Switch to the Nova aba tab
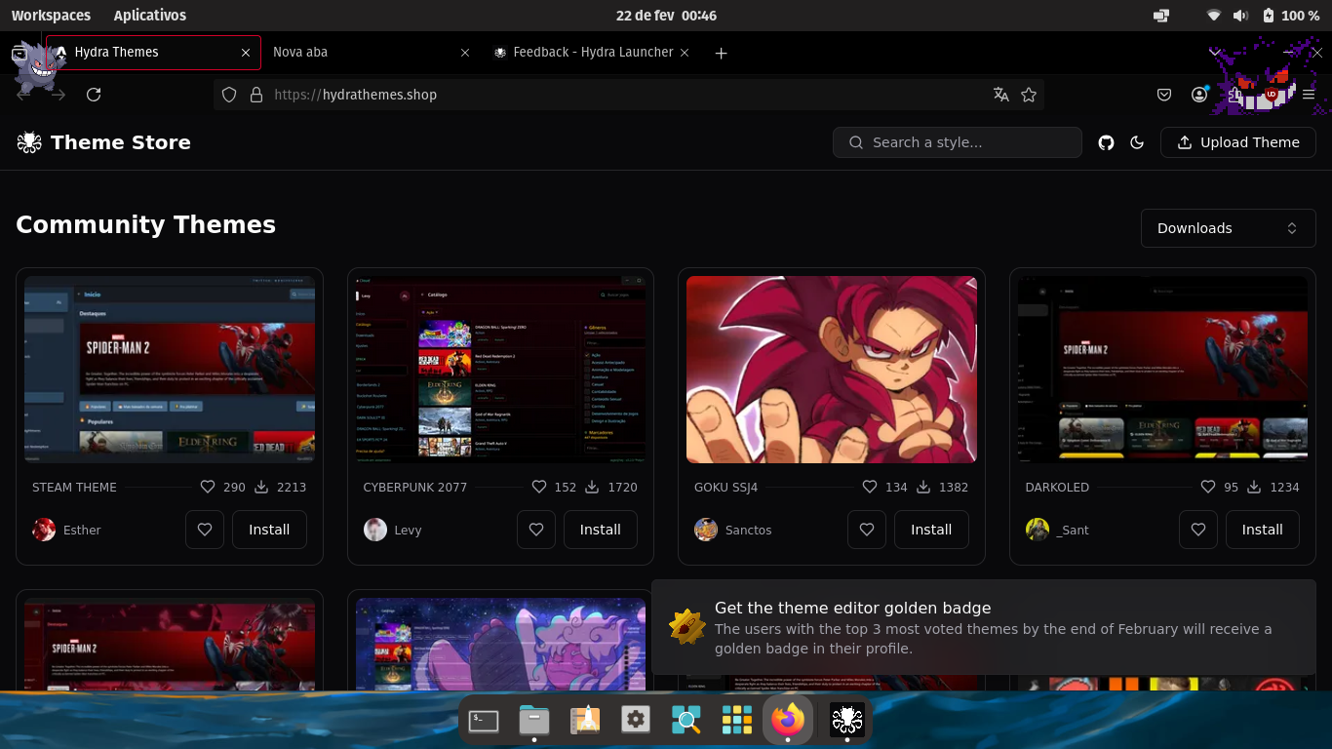Screen dimensions: 1332x749 [361, 53]
